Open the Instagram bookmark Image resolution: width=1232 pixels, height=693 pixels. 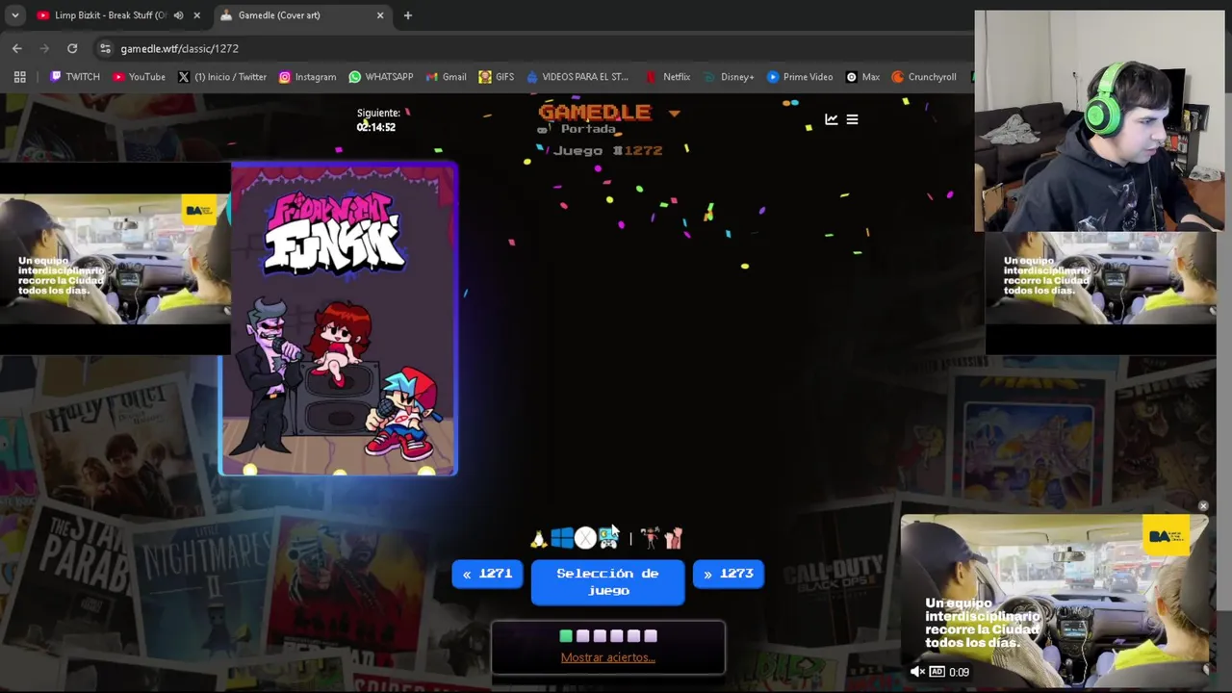307,77
